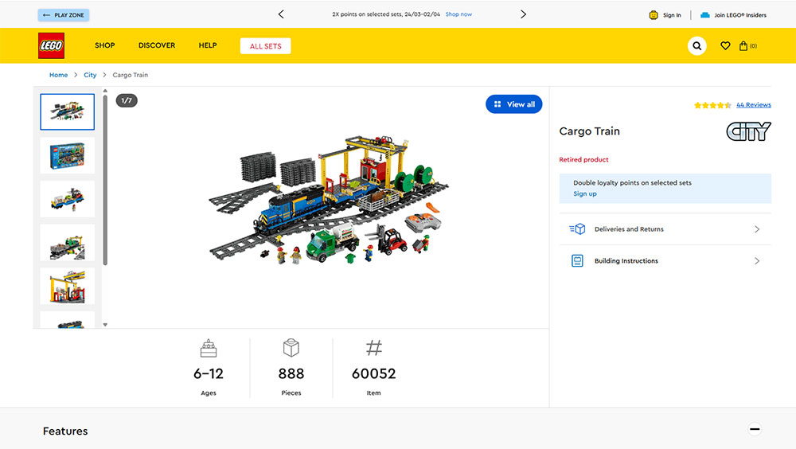This screenshot has width=796, height=449.
Task: Click the View all images button
Action: click(513, 104)
